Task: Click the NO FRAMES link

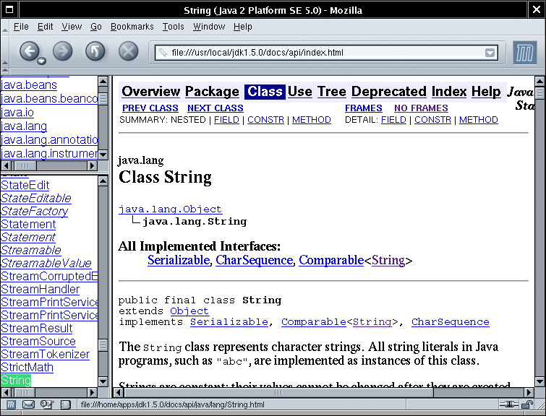Action: (421, 108)
